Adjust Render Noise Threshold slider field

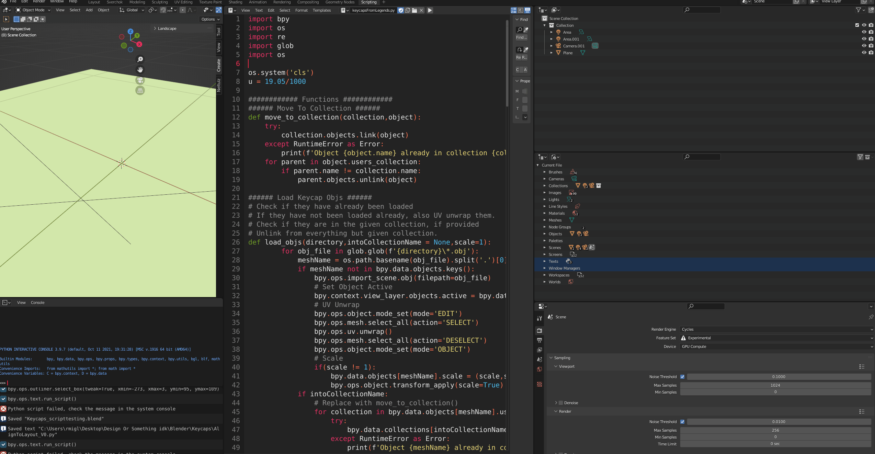(x=779, y=422)
